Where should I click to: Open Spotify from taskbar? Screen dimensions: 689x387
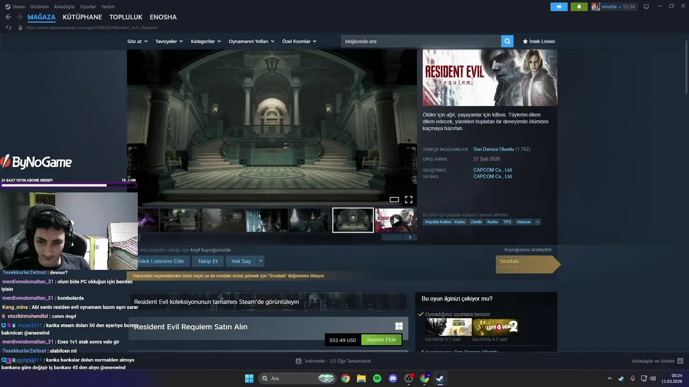(x=377, y=378)
